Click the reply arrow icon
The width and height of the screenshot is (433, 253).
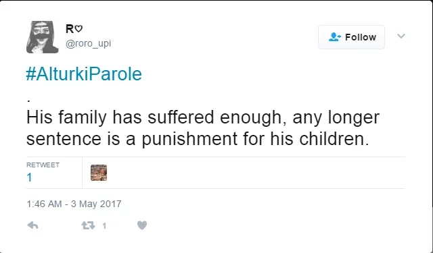(x=33, y=225)
